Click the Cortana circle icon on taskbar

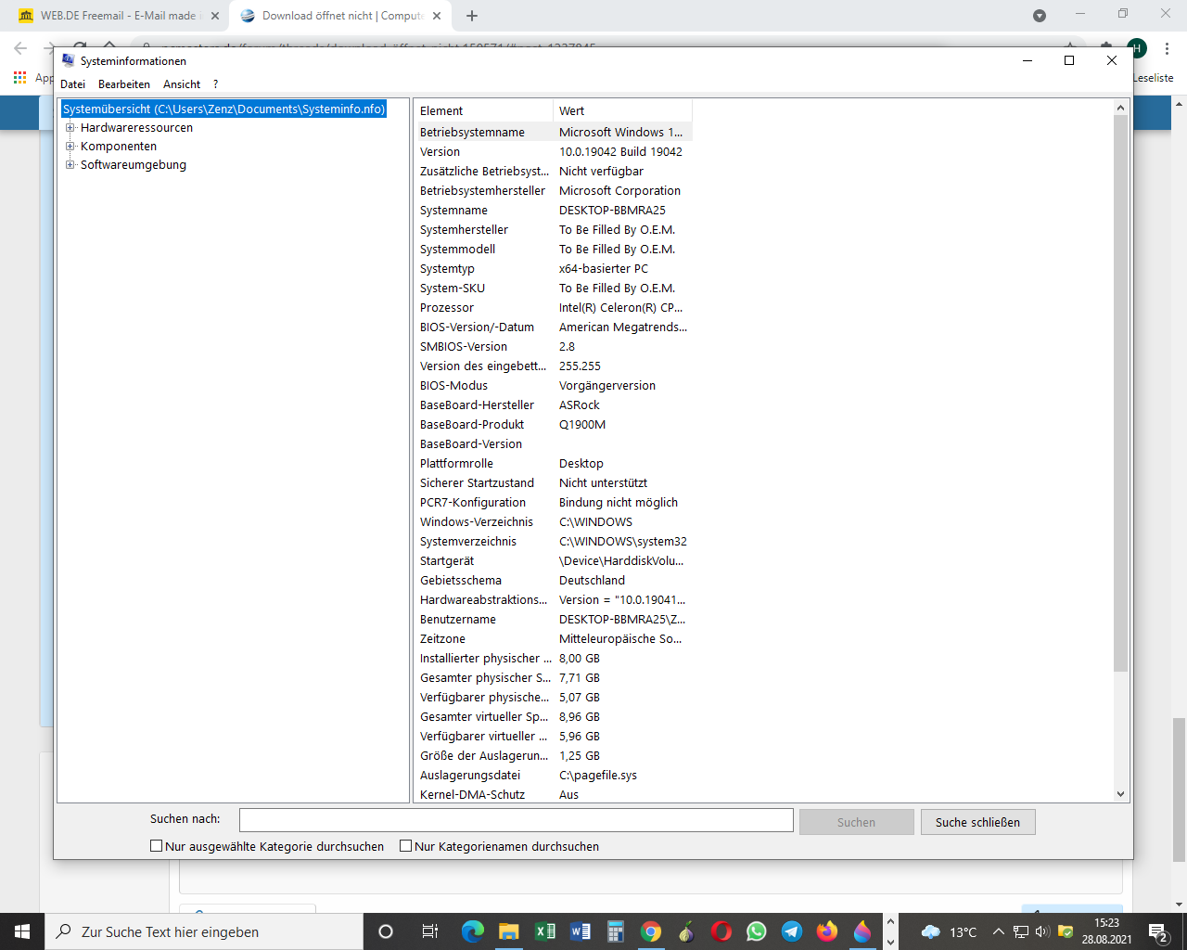(386, 931)
